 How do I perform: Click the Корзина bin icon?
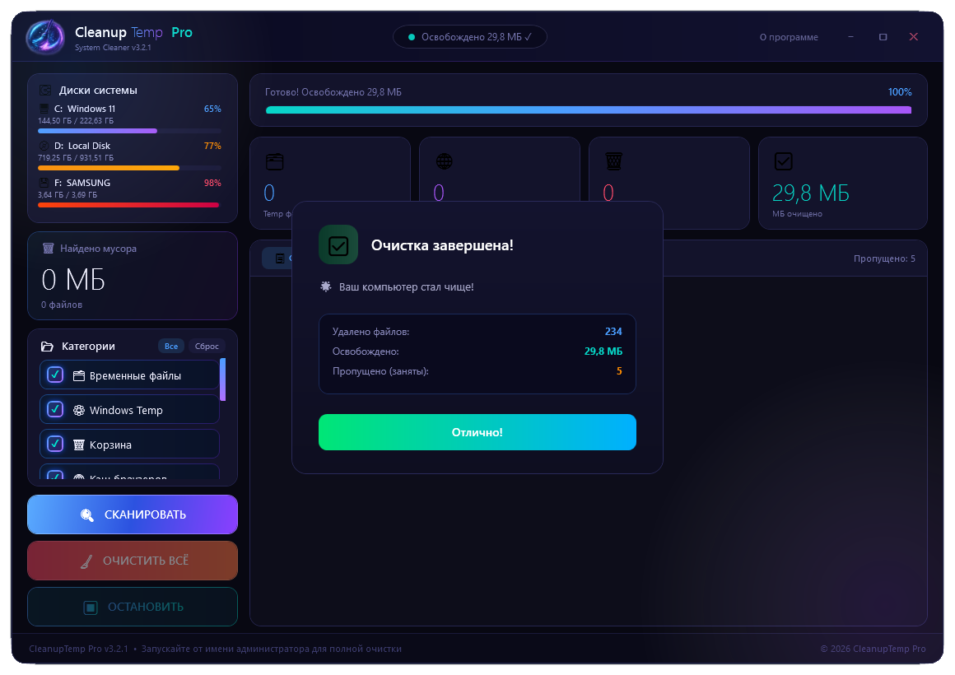point(78,445)
